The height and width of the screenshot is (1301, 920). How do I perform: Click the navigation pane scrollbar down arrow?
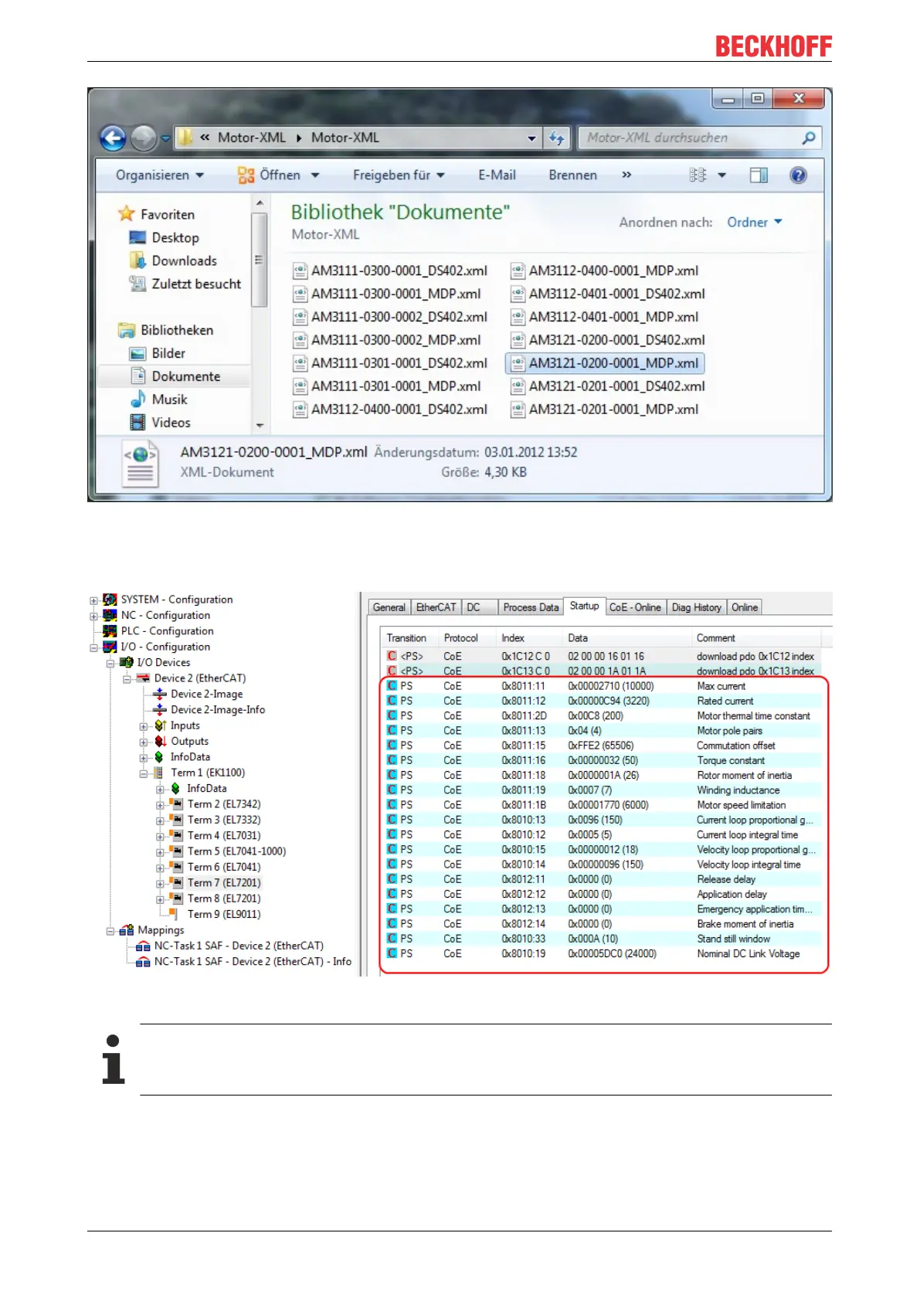click(260, 425)
